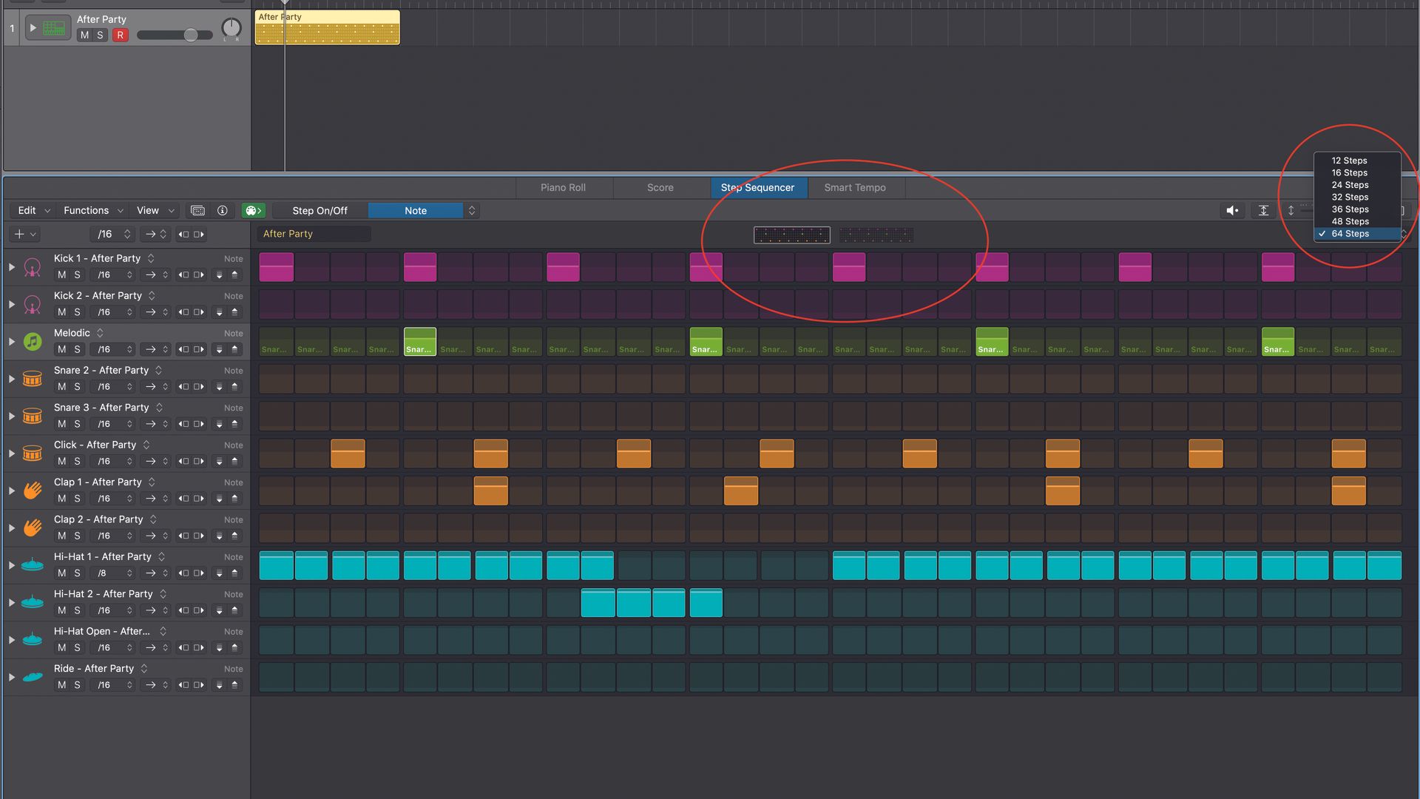Screen dimensions: 1420x799
Task: Toggle record enable on After Party track
Action: 120,35
